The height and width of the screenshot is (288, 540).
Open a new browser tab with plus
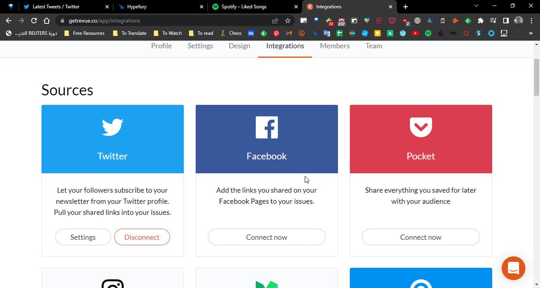point(405,7)
